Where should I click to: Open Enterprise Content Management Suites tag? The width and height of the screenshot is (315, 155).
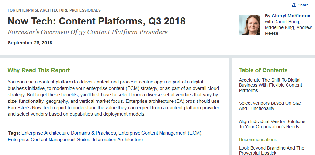click(49, 140)
